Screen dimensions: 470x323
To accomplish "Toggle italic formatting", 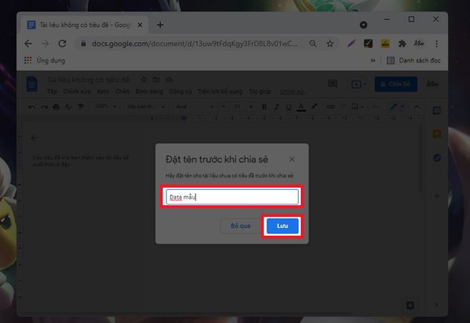I will click(277, 107).
